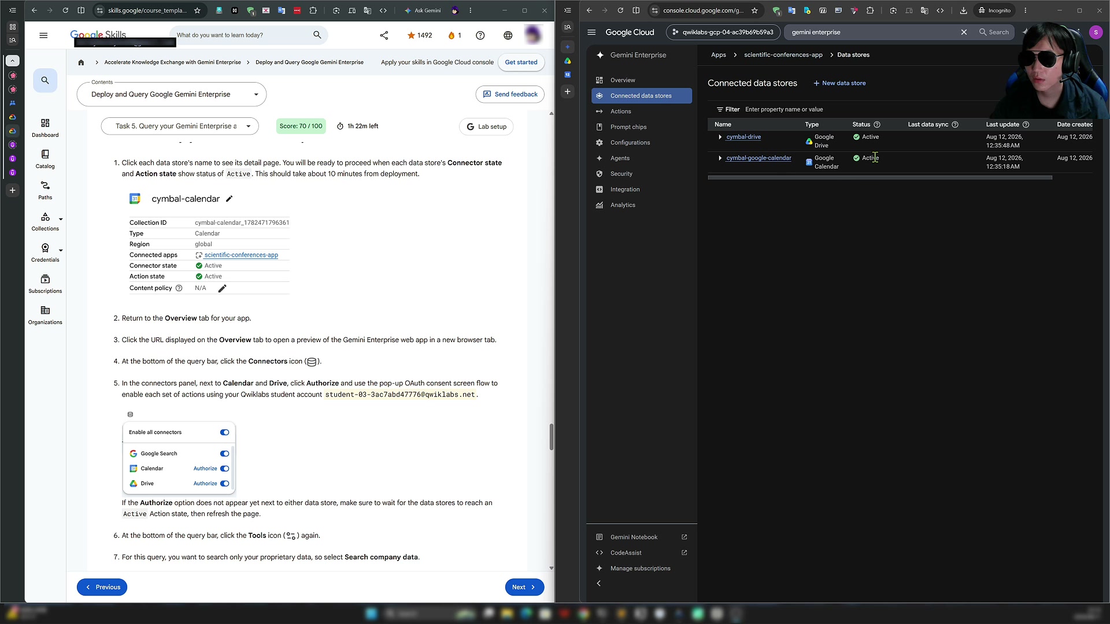Open Actions in Gemini Enterprise menu
Viewport: 1110px width, 624px height.
pyautogui.click(x=642, y=112)
